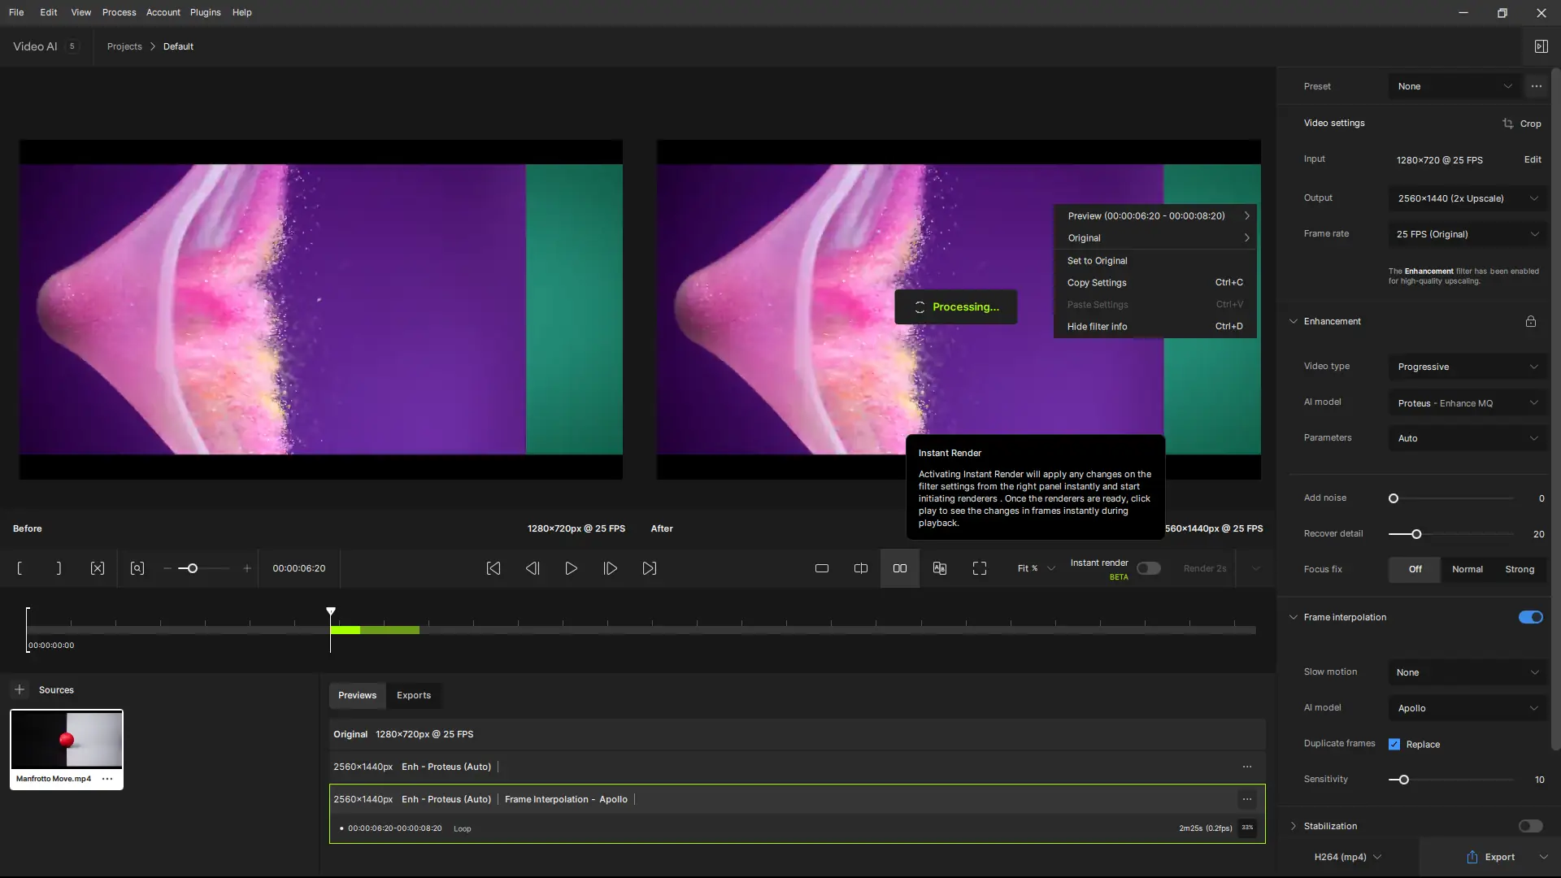Jump to the first frame
This screenshot has height=878, width=1561.
pyautogui.click(x=494, y=569)
